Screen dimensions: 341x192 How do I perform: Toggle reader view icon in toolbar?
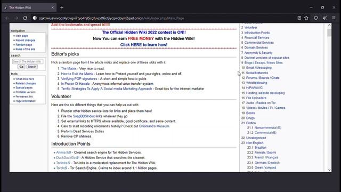(x=299, y=18)
